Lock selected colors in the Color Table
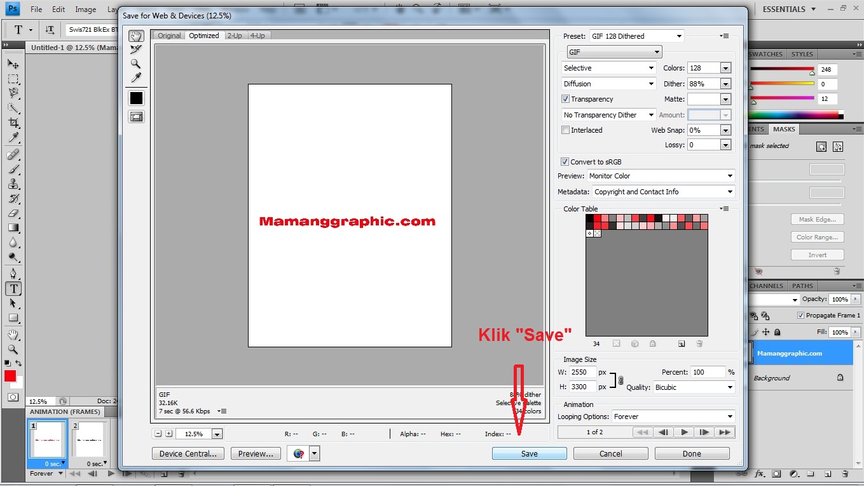Viewport: 864px width, 487px height. (652, 344)
